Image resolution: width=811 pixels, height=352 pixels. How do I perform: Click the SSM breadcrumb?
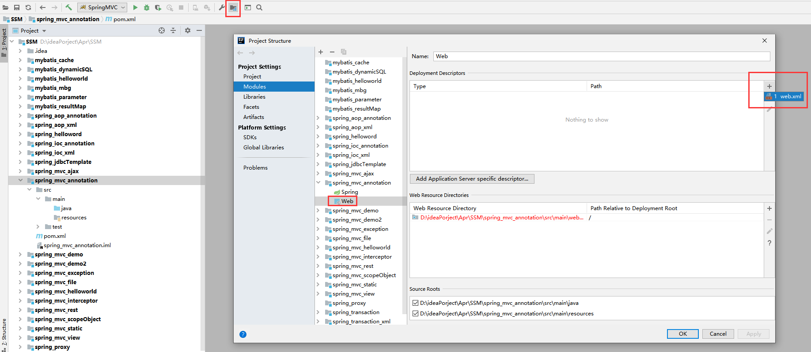[17, 19]
